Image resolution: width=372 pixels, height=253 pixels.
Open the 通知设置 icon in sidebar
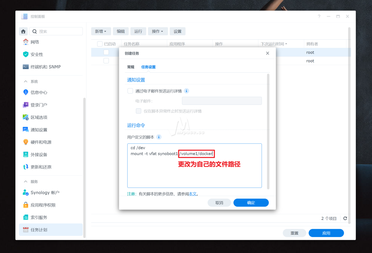pyautogui.click(x=26, y=130)
